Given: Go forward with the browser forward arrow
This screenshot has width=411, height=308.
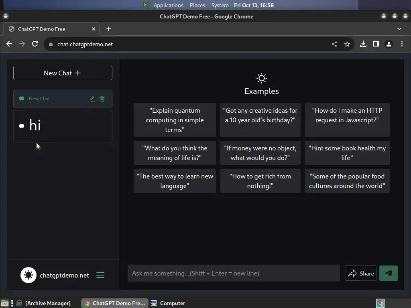Looking at the screenshot, I should [22, 44].
